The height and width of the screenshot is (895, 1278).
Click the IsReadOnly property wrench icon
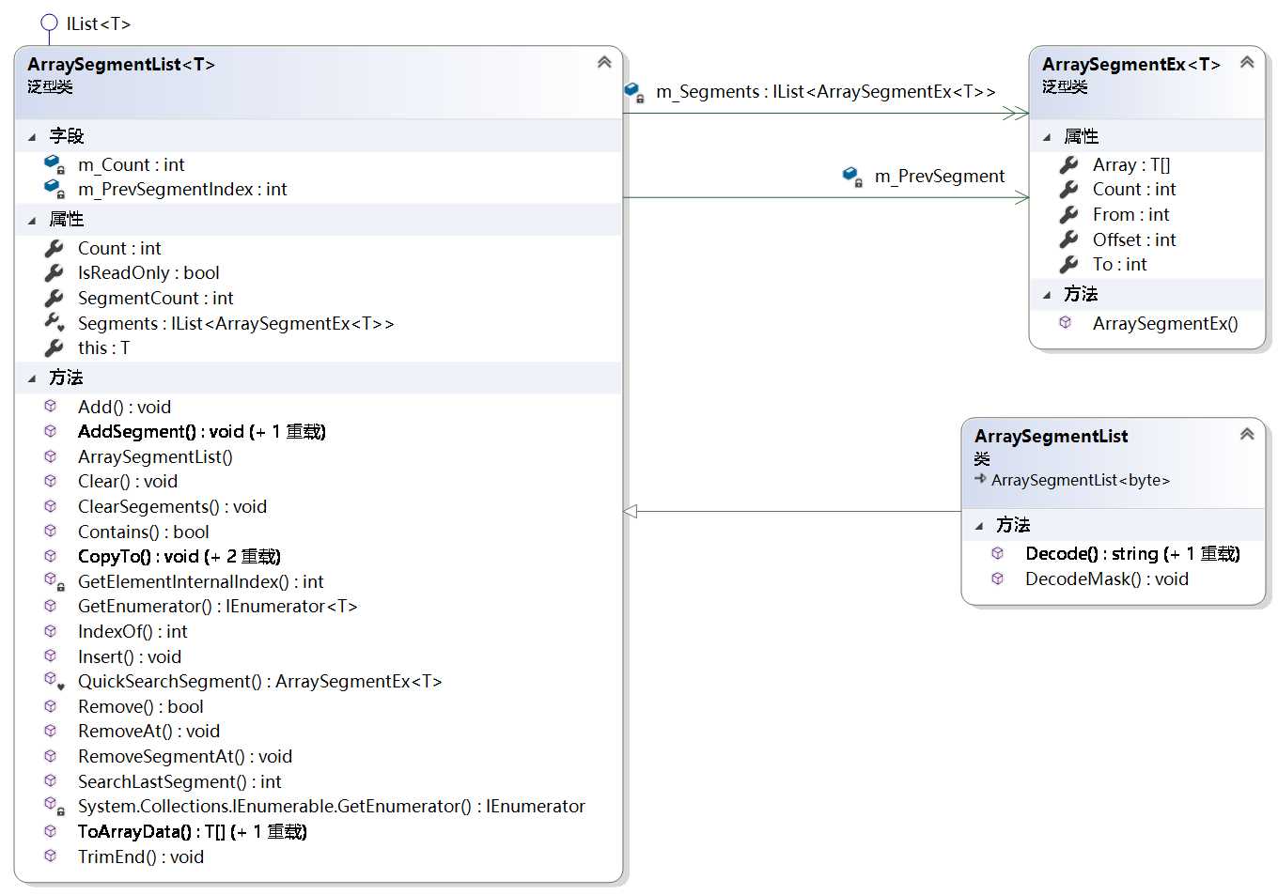tap(54, 272)
